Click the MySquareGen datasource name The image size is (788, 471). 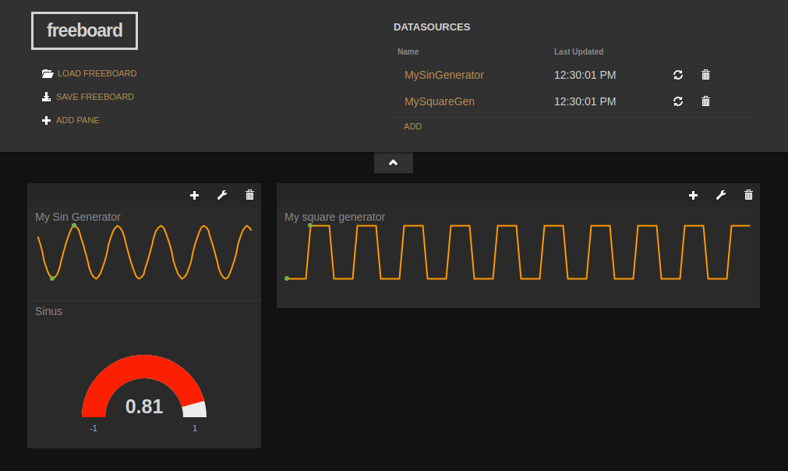(x=440, y=101)
